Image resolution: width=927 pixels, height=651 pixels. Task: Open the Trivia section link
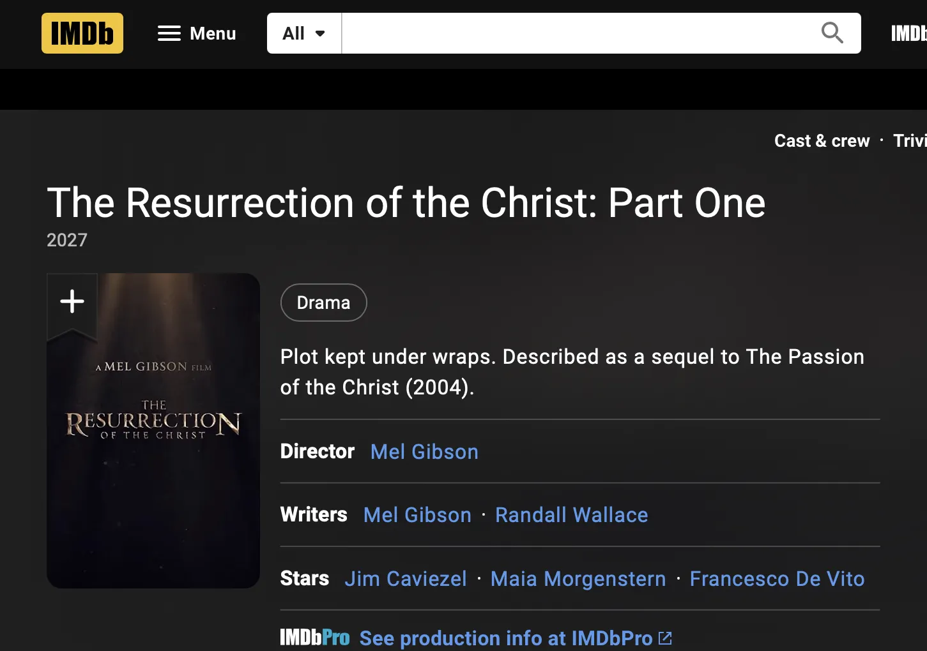coord(910,140)
